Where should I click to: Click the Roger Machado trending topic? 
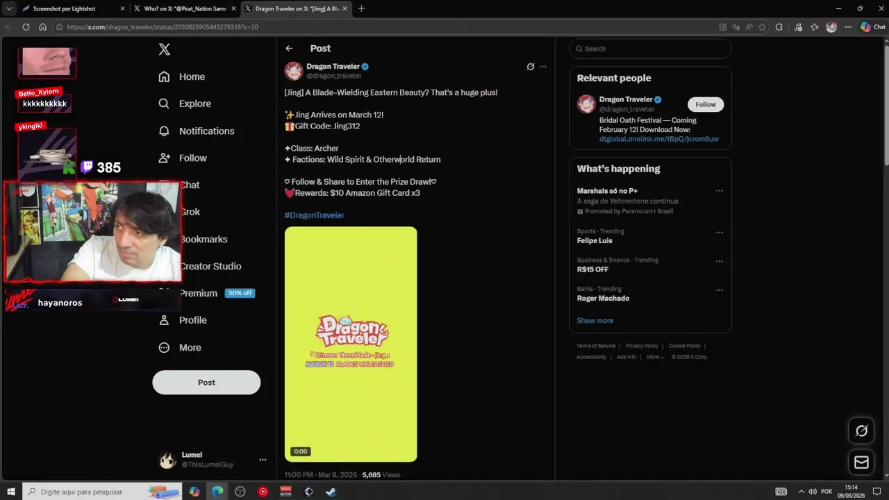pyautogui.click(x=603, y=299)
